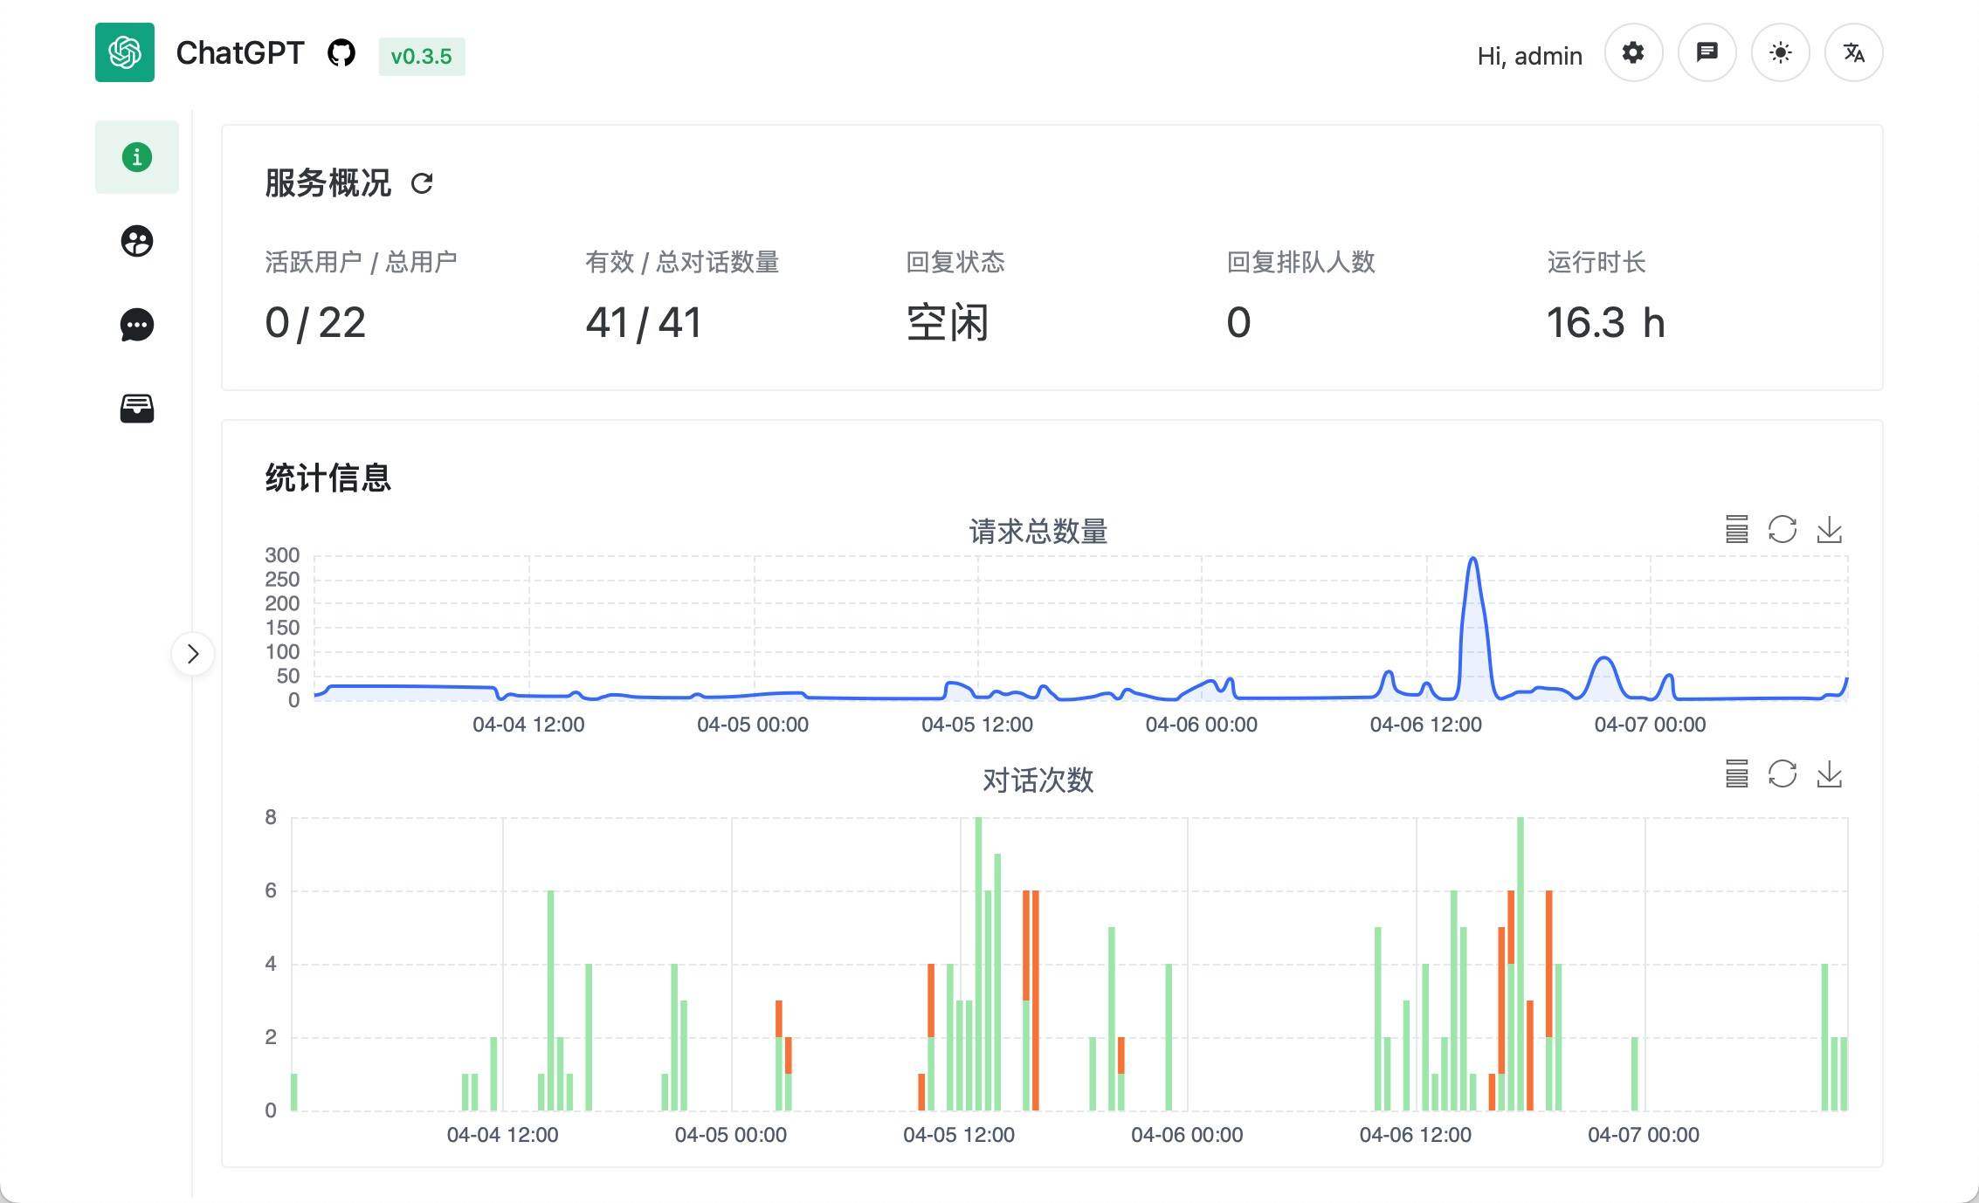Viewport: 1979px width, 1203px height.
Task: Refresh the 服务概况 service overview
Action: click(422, 183)
